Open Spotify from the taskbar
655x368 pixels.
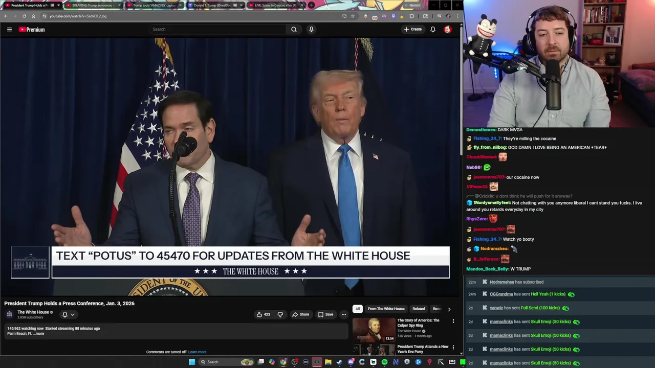coord(384,362)
